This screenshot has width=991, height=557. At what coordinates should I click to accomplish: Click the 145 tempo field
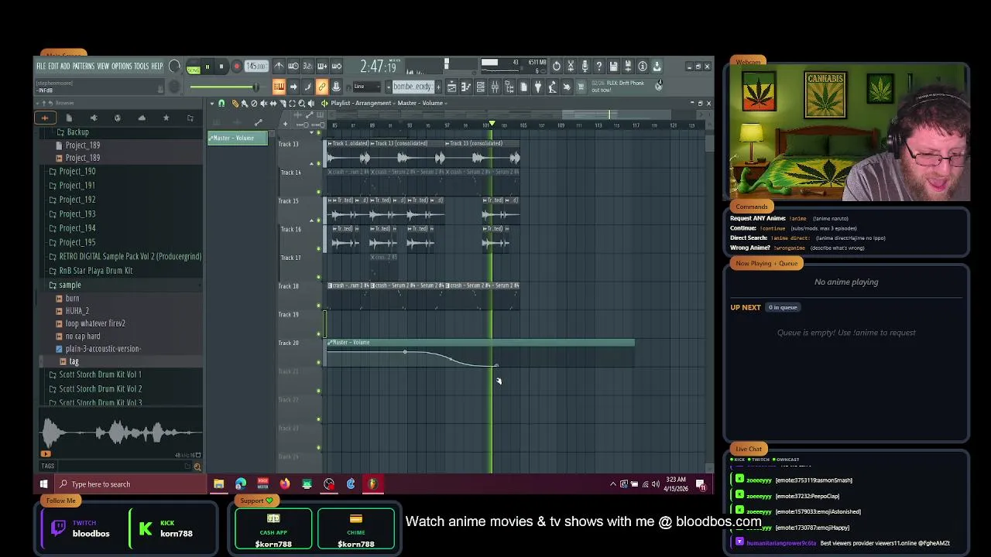pyautogui.click(x=256, y=67)
